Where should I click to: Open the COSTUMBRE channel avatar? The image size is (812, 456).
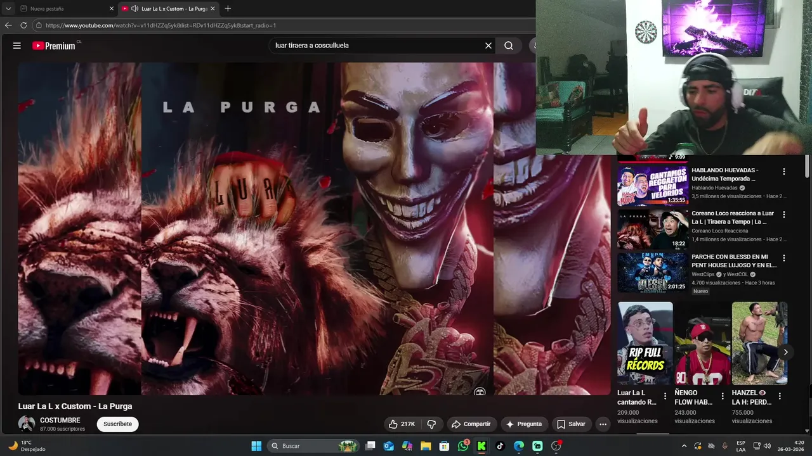(27, 424)
